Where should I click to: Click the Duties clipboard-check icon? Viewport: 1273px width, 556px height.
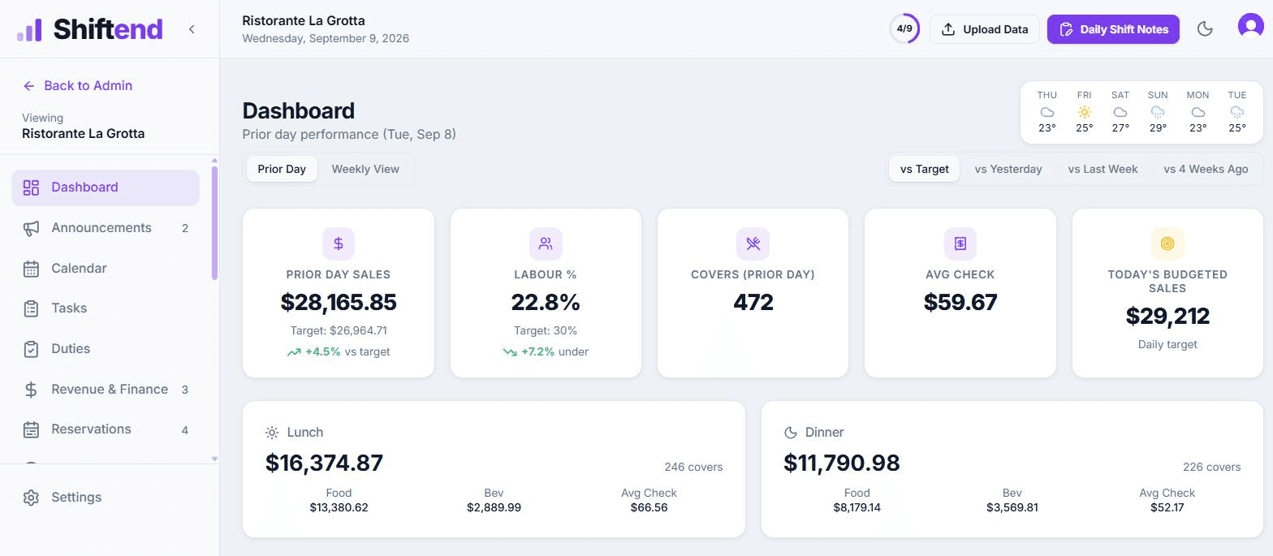[31, 349]
